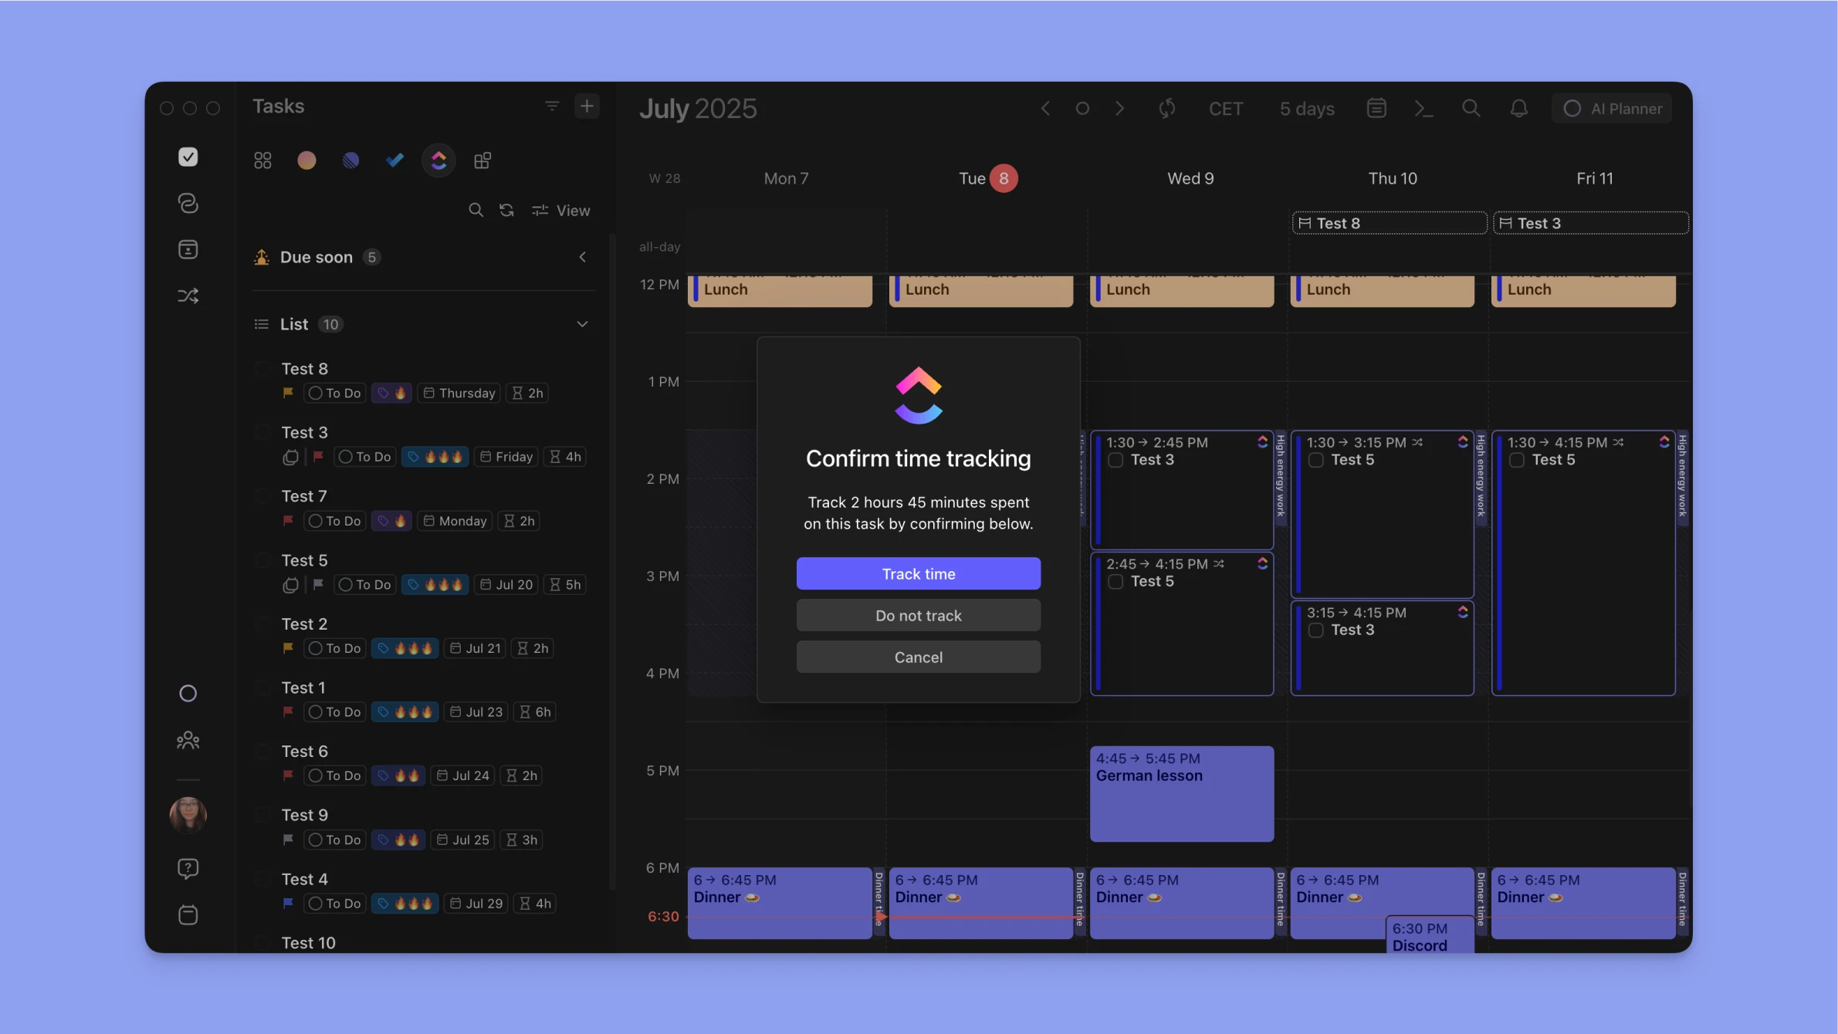Tick the Test 2 task checkbox in list

[x=262, y=624]
